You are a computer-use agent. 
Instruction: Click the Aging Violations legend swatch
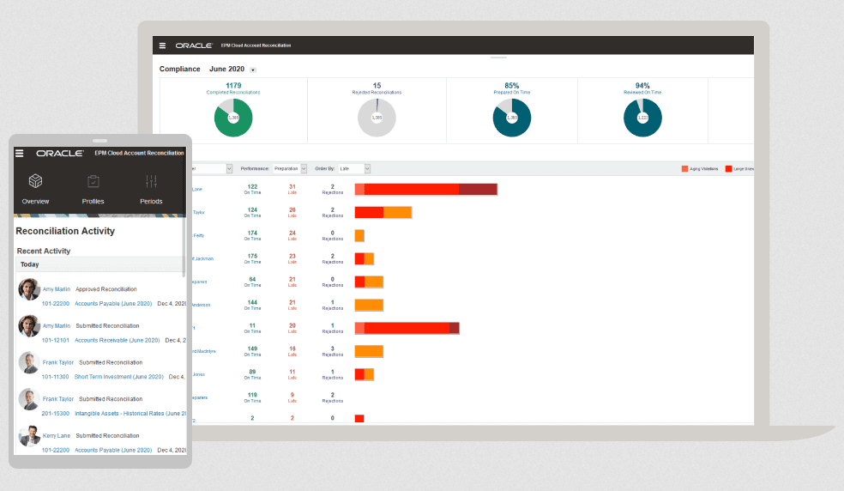(x=684, y=169)
